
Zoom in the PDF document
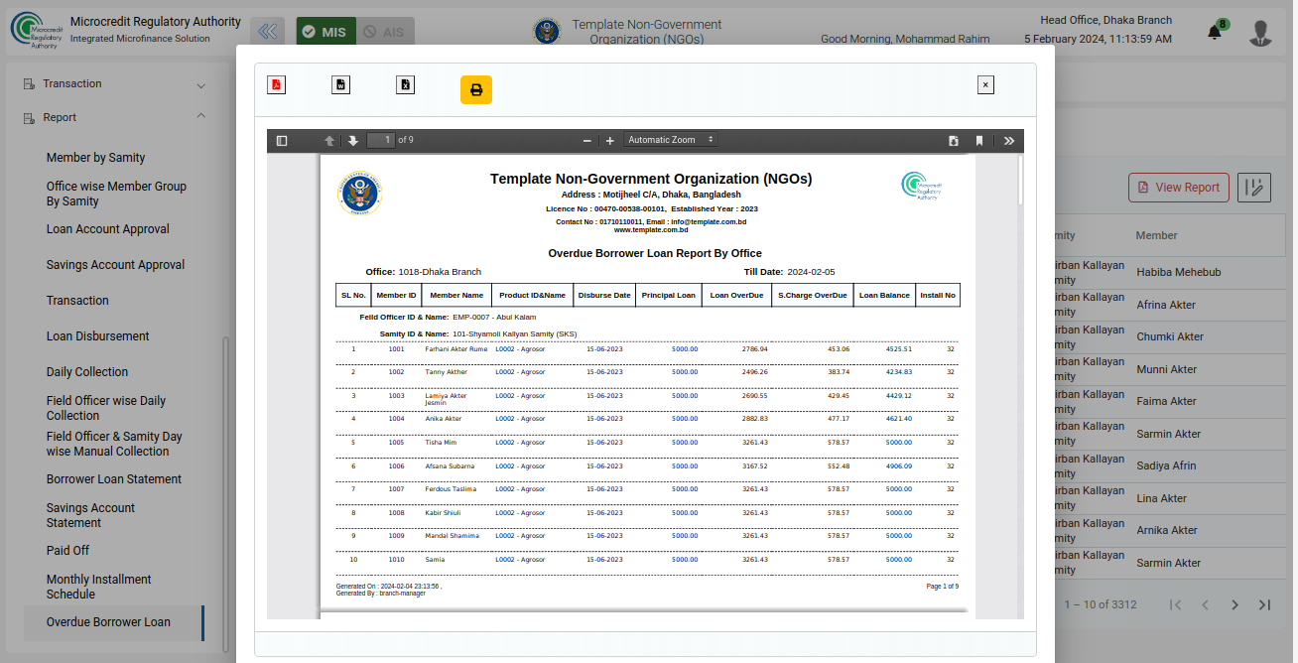(x=610, y=141)
